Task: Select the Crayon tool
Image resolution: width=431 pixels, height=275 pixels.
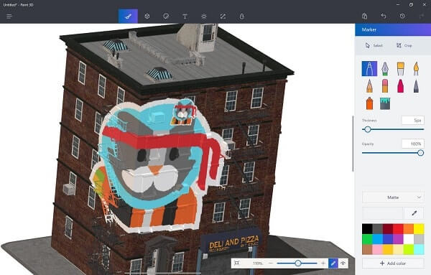Action: (401, 85)
